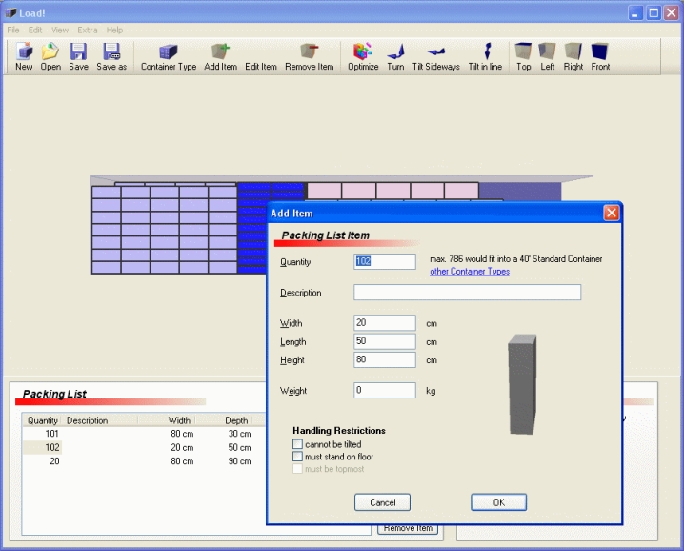This screenshot has height=551, width=684.
Task: Close the Add Item dialog
Action: [611, 214]
